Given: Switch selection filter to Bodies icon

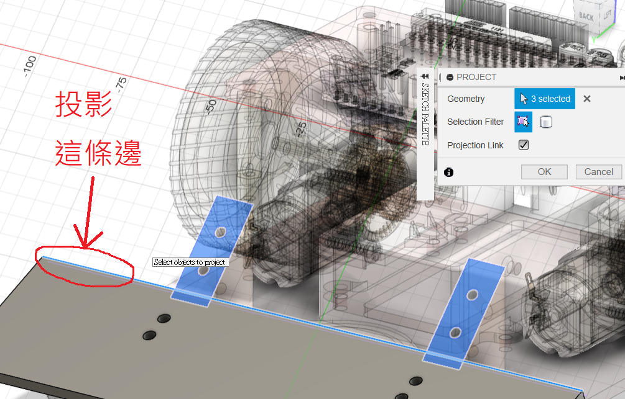Looking at the screenshot, I should click(x=546, y=122).
